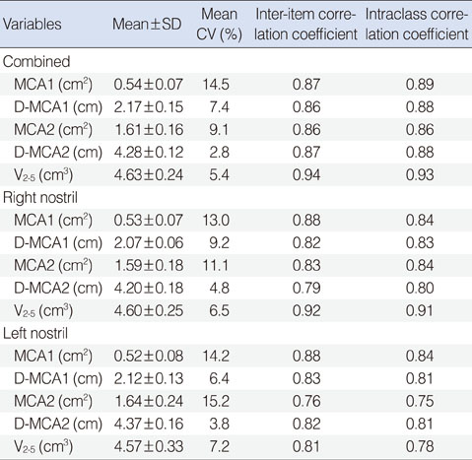
Task: Click the Right nostril section label
Action: 40,198
